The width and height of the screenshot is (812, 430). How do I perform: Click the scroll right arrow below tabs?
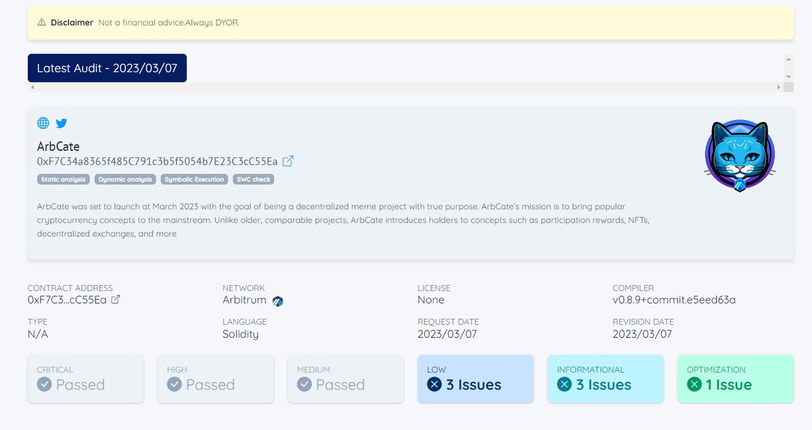pyautogui.click(x=779, y=87)
